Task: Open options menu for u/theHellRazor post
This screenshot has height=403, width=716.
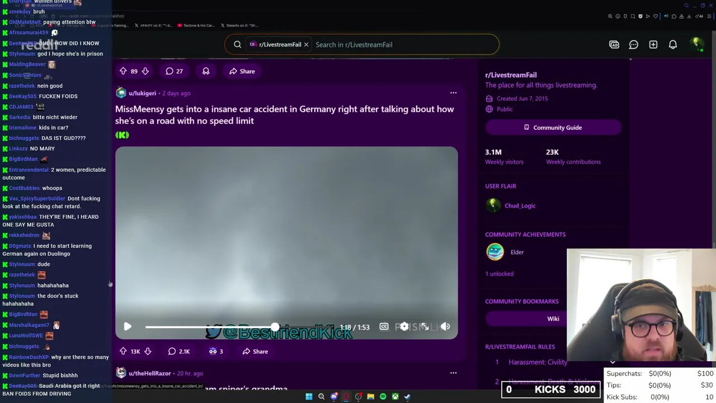Action: coord(454,373)
